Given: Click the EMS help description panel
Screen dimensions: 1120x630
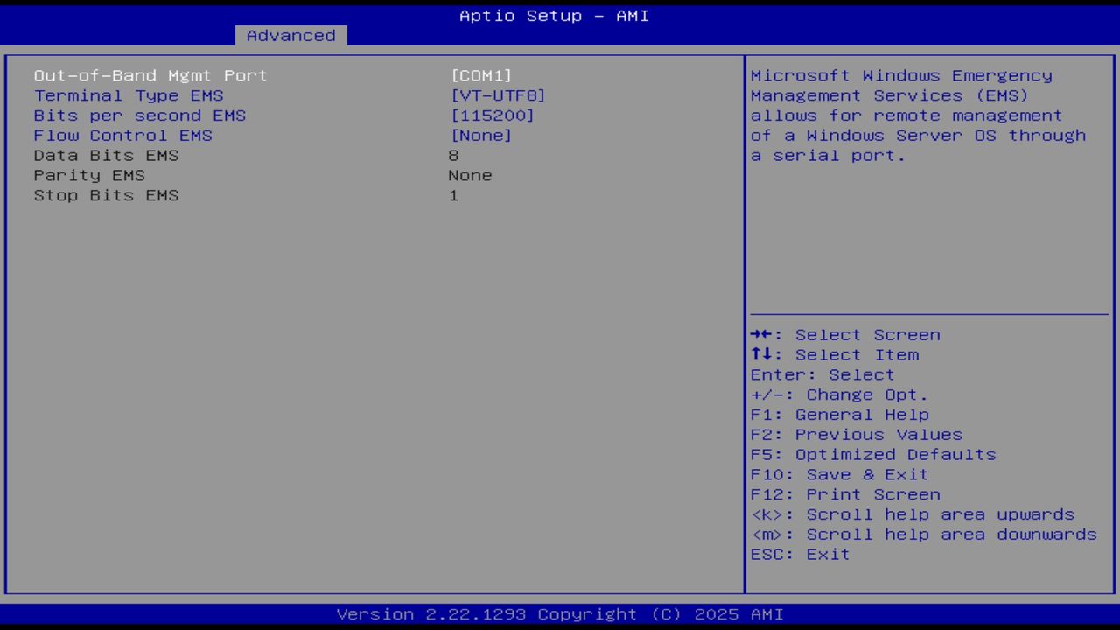Looking at the screenshot, I should click(918, 115).
